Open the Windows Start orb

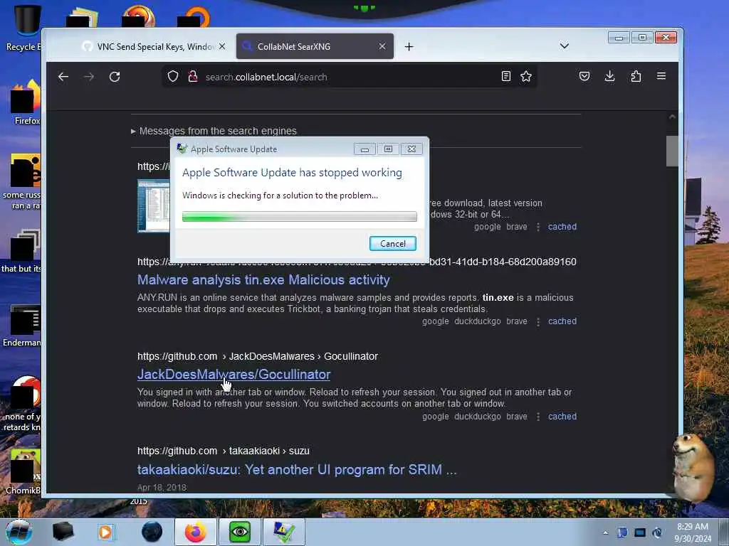point(19,532)
